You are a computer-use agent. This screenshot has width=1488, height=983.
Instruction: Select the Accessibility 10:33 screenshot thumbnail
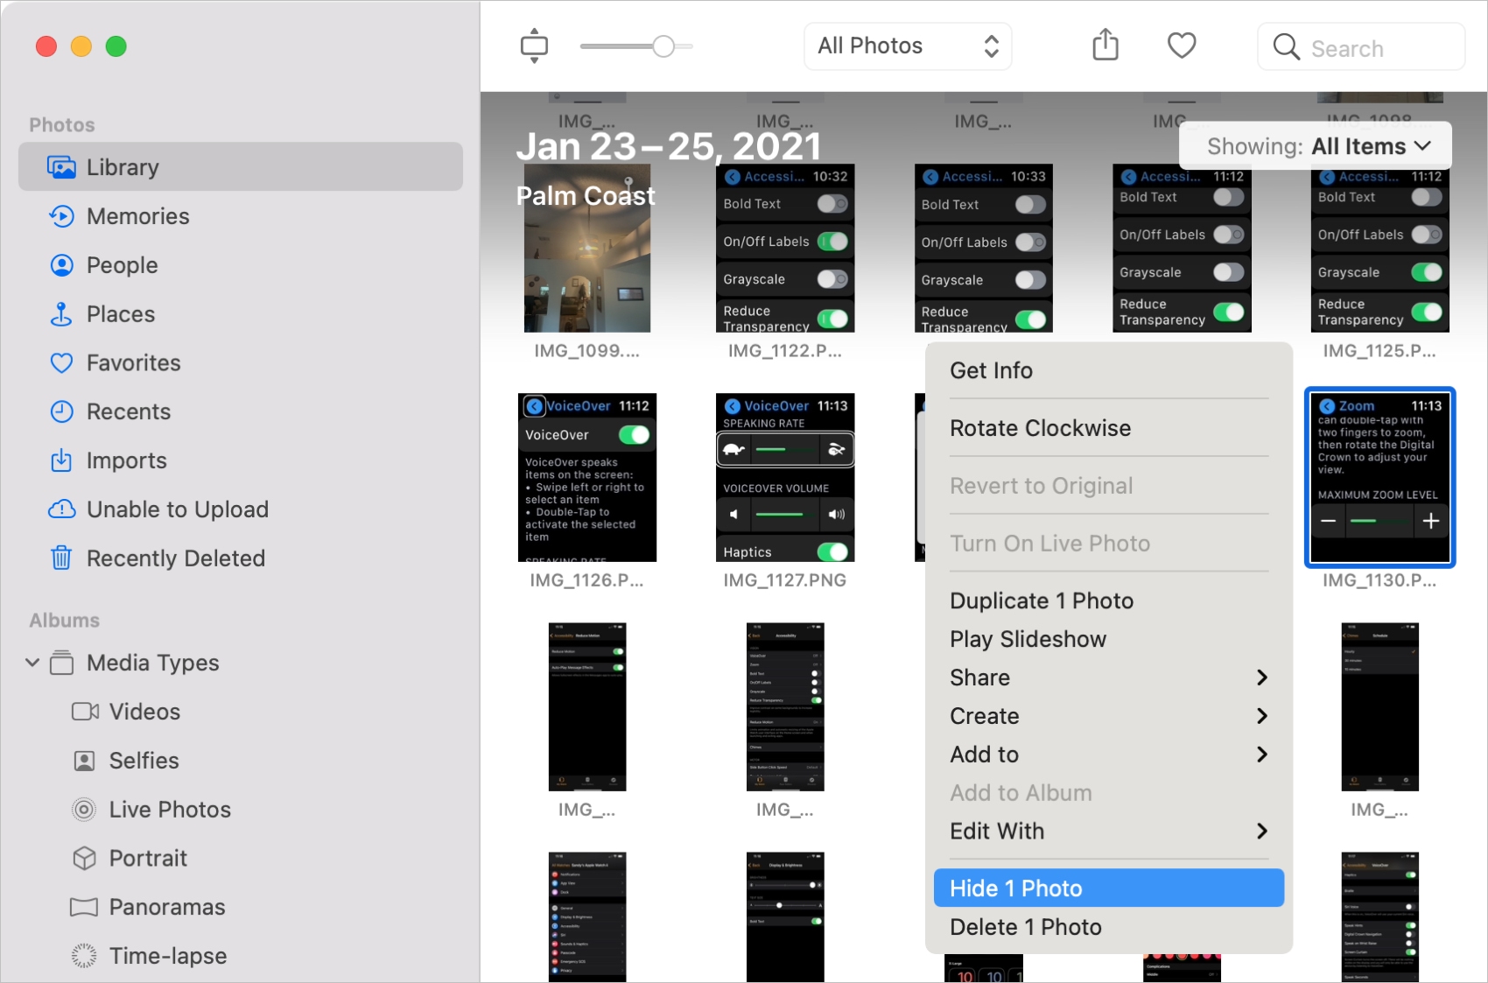(x=984, y=249)
